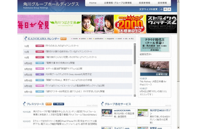
Task: Filter calendar by dvd
Action: click(x=89, y=39)
